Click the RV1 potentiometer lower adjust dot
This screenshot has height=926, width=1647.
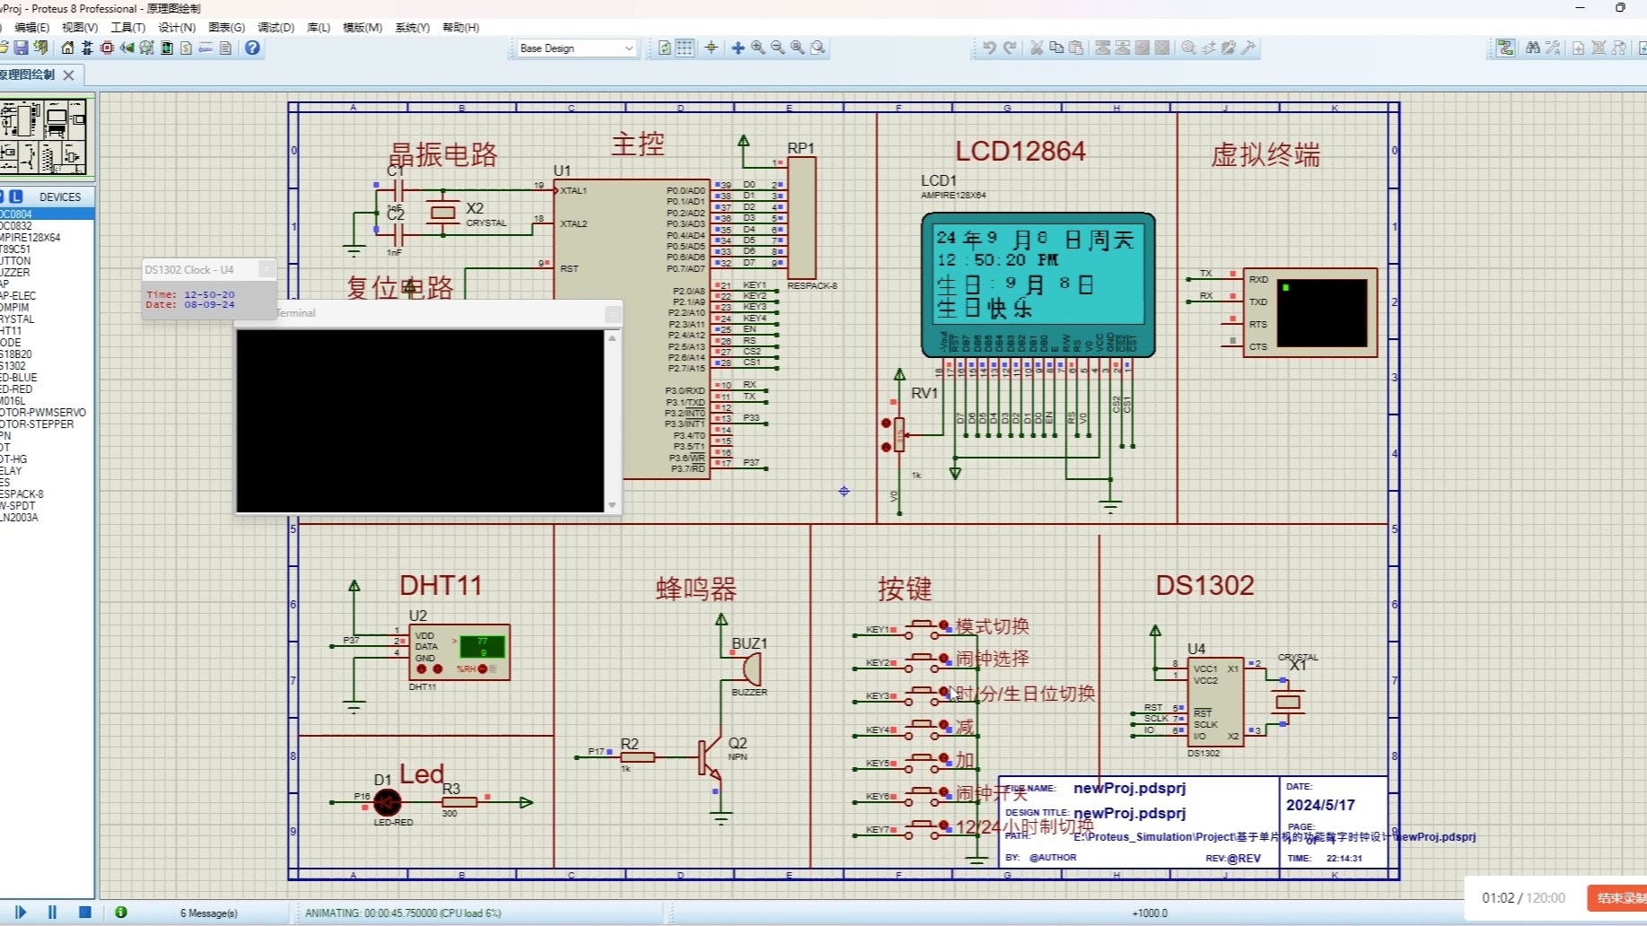[x=886, y=446]
